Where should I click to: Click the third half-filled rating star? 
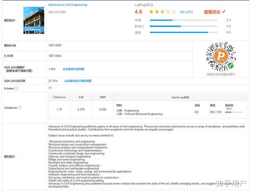(162, 12)
